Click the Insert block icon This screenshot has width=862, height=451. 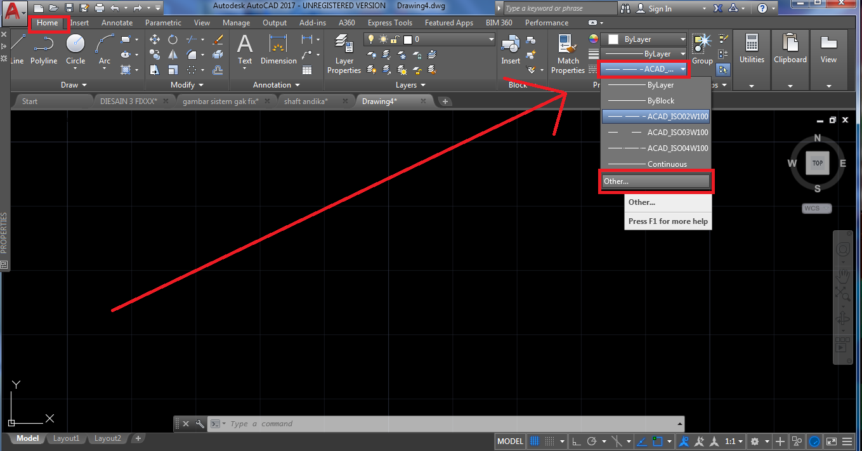click(511, 49)
